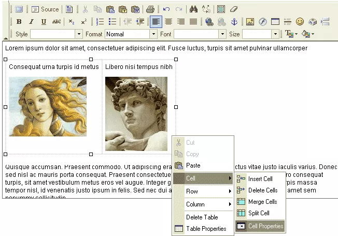
Task: Print the document via printer icon
Action: click(150, 9)
